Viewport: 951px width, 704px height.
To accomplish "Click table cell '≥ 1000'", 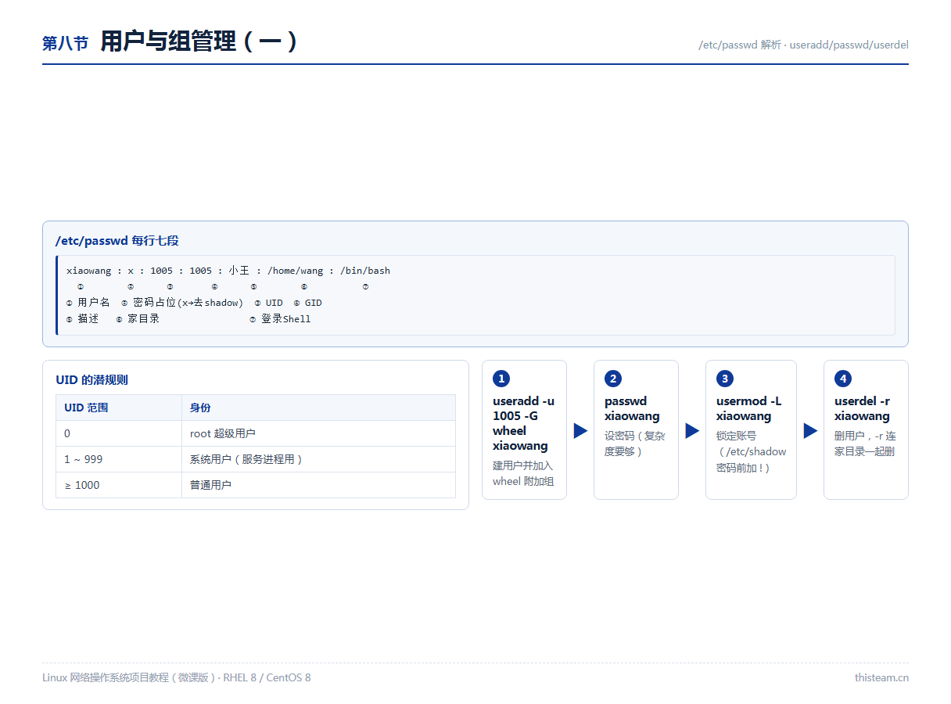I will point(119,485).
